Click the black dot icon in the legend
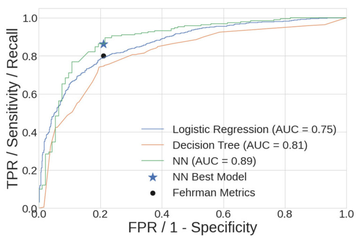 (x=152, y=193)
